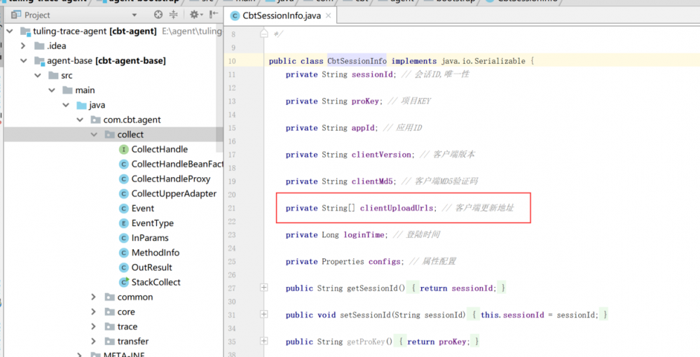Click the EventType enum icon

123,223
